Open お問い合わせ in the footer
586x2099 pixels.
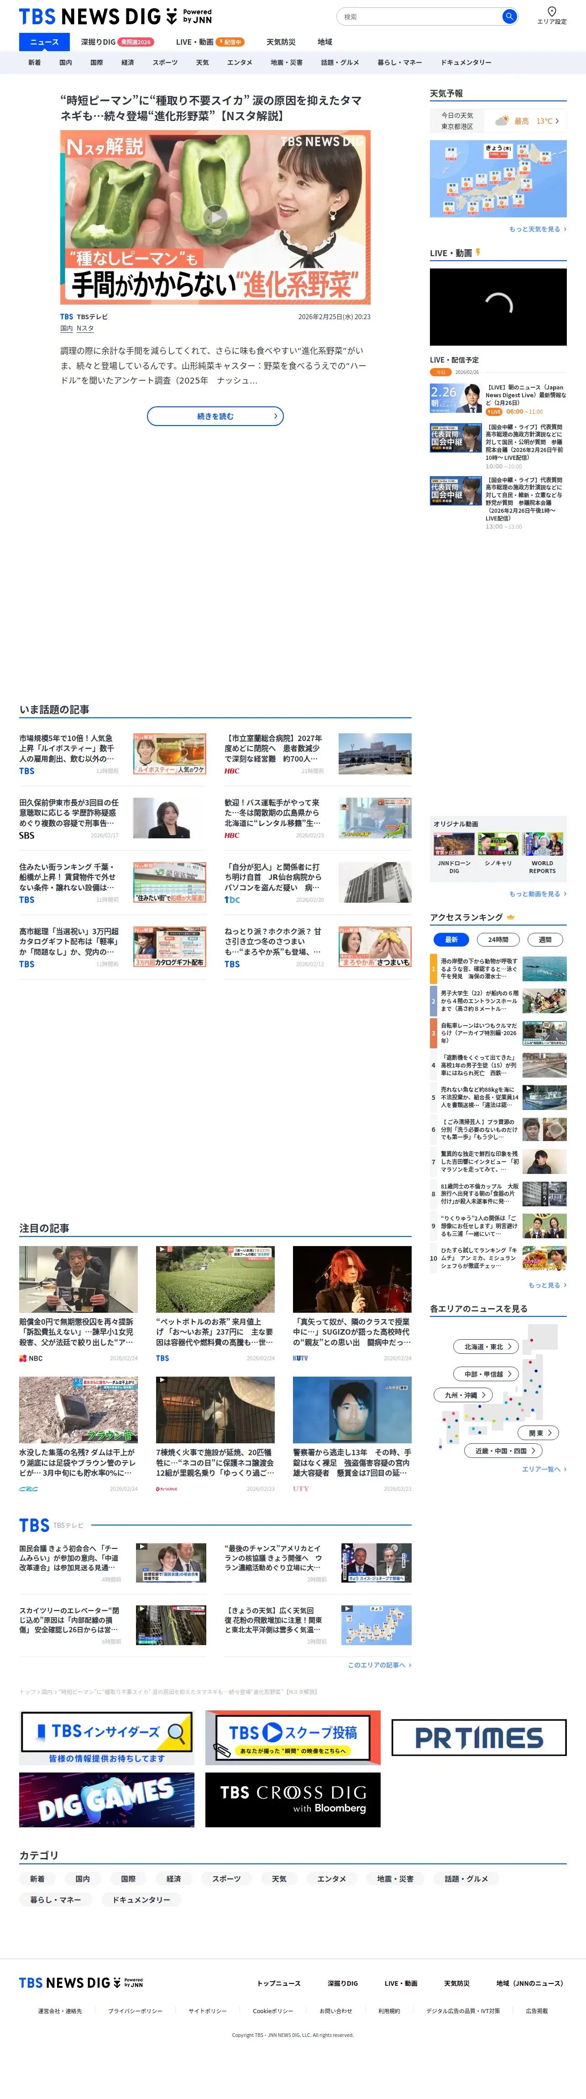(335, 2011)
